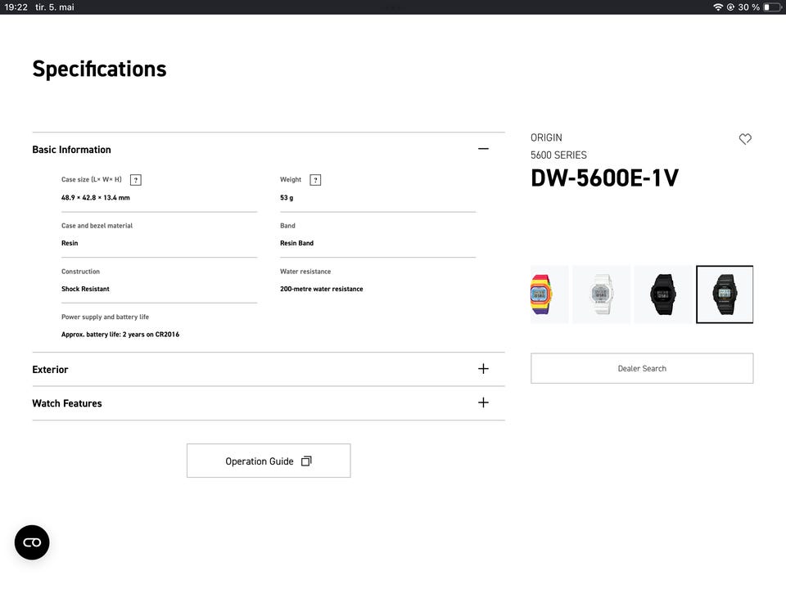The height and width of the screenshot is (589, 786).
Task: Tap the Case and bezel material label
Action: (97, 226)
